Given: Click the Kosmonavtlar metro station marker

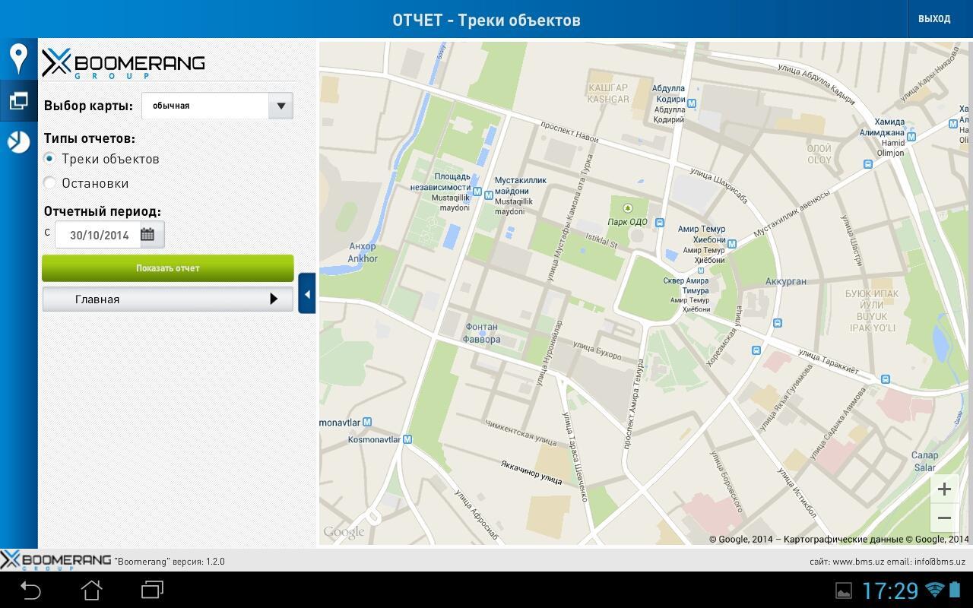Looking at the screenshot, I should [x=408, y=439].
